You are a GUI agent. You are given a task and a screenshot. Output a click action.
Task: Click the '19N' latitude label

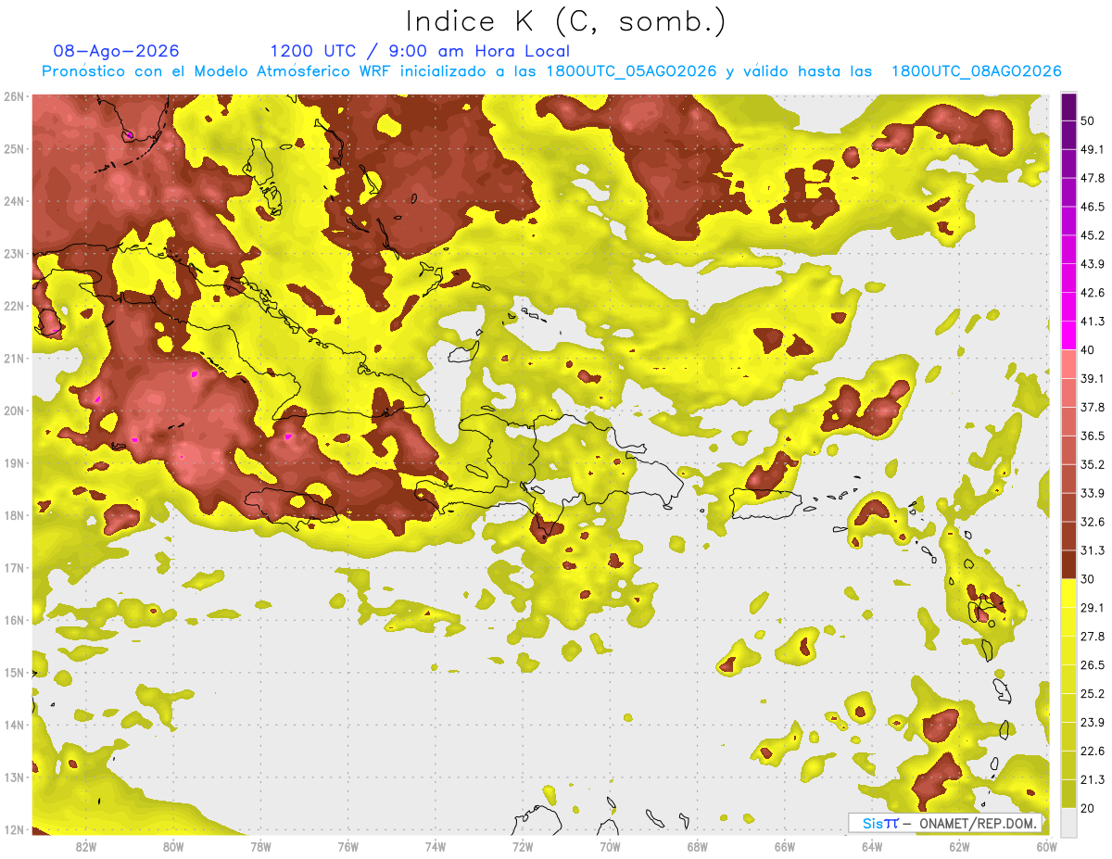[14, 463]
